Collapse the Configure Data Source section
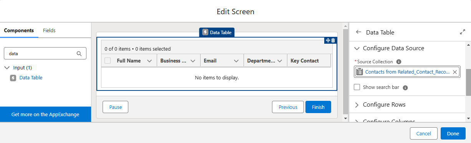 357,48
